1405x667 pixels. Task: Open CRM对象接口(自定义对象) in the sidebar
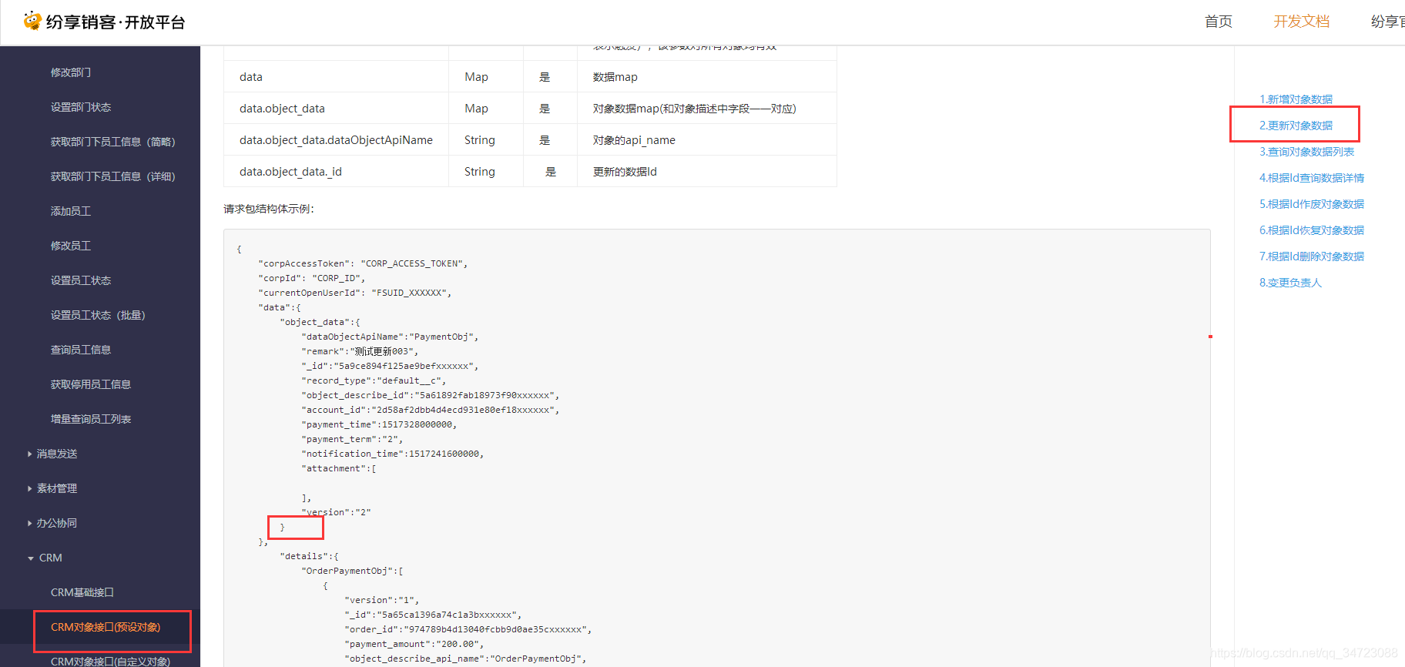click(x=110, y=661)
